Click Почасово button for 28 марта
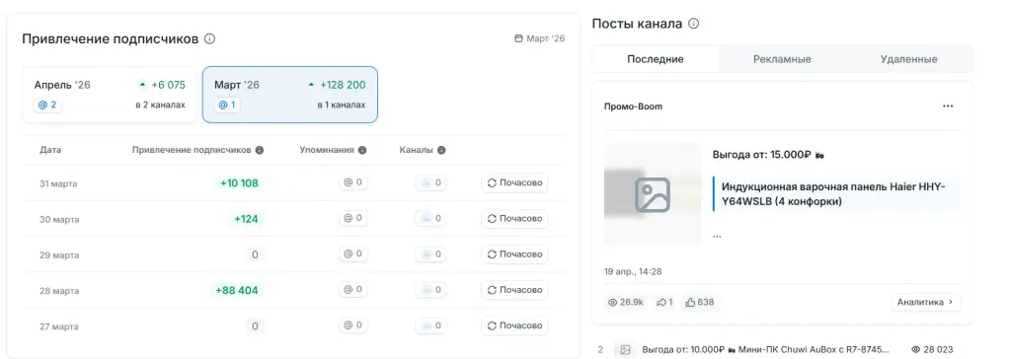 [514, 290]
